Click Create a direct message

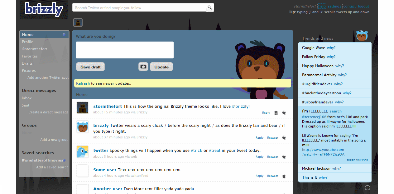tap(48, 112)
